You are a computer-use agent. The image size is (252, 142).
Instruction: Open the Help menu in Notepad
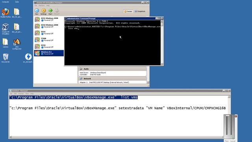coord(32,93)
